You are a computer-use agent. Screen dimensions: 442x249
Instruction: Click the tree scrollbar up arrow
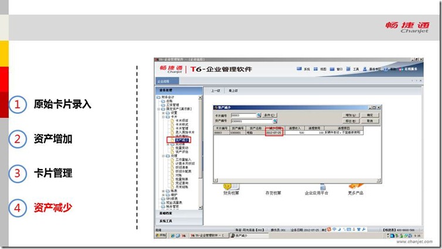pos(200,97)
